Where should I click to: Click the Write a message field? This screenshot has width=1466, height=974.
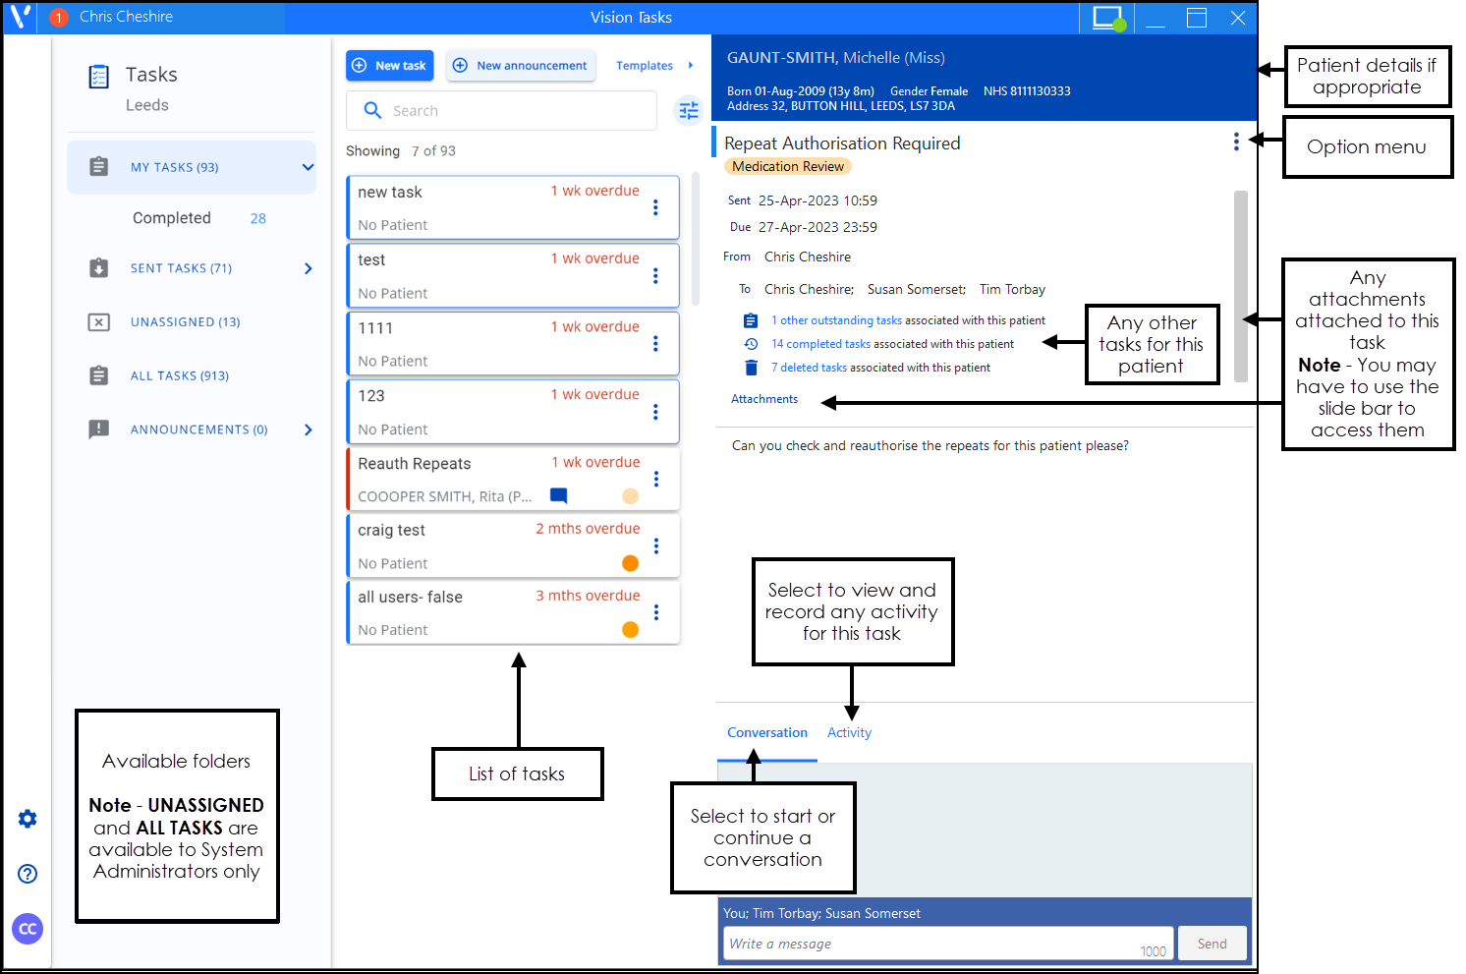tap(933, 944)
